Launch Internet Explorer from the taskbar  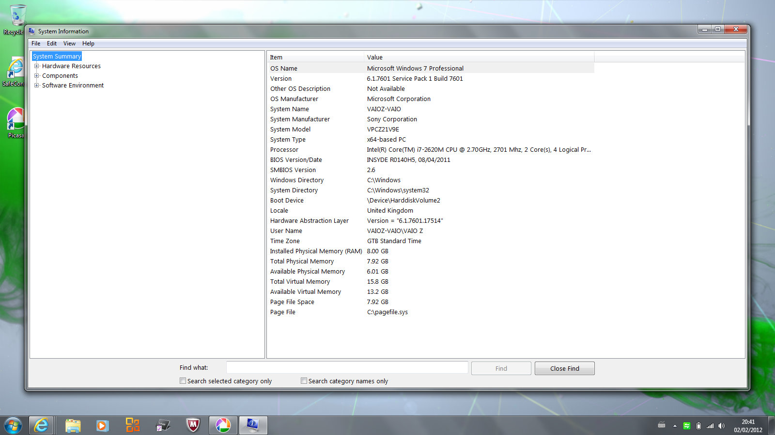click(x=41, y=425)
